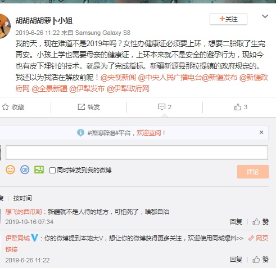Open 胡胡胡胡萝卜小姐 profile name

44,21
